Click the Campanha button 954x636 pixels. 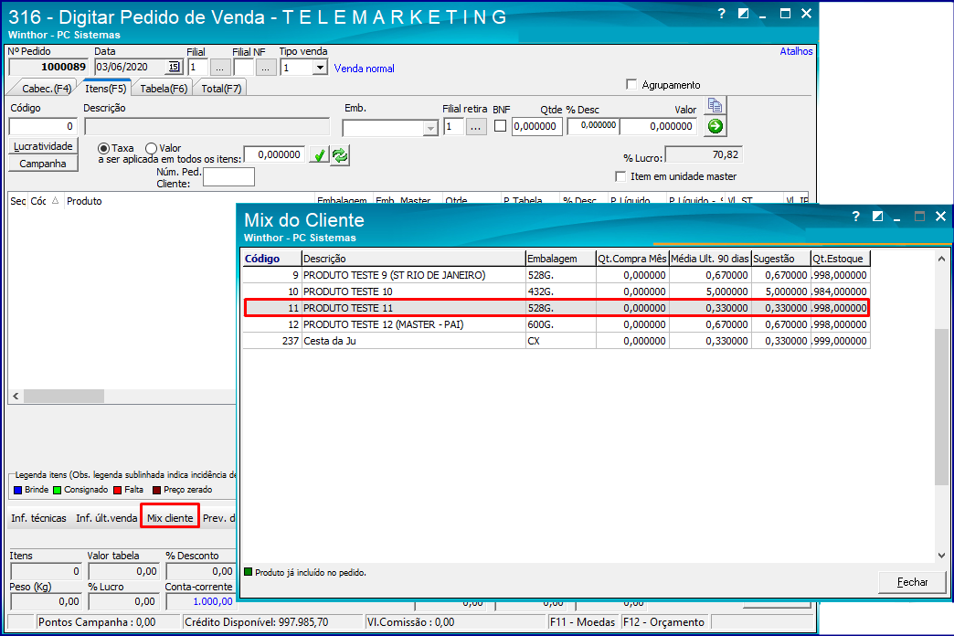click(x=43, y=163)
